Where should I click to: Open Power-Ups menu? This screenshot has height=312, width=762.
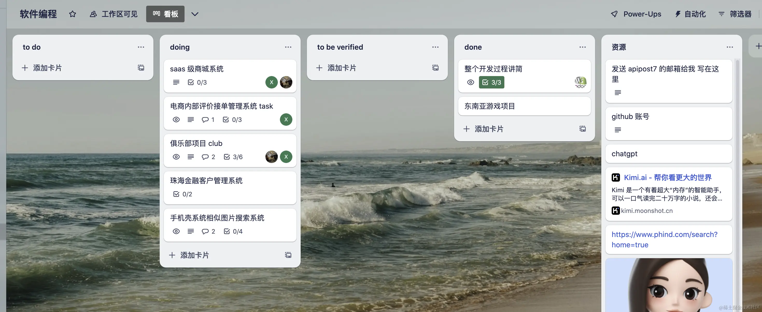(x=636, y=14)
